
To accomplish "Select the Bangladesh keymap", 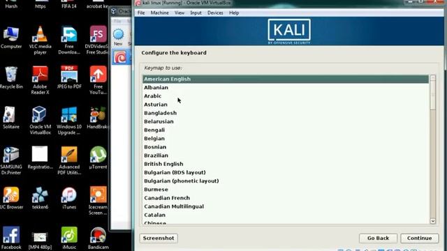I will [286, 113].
